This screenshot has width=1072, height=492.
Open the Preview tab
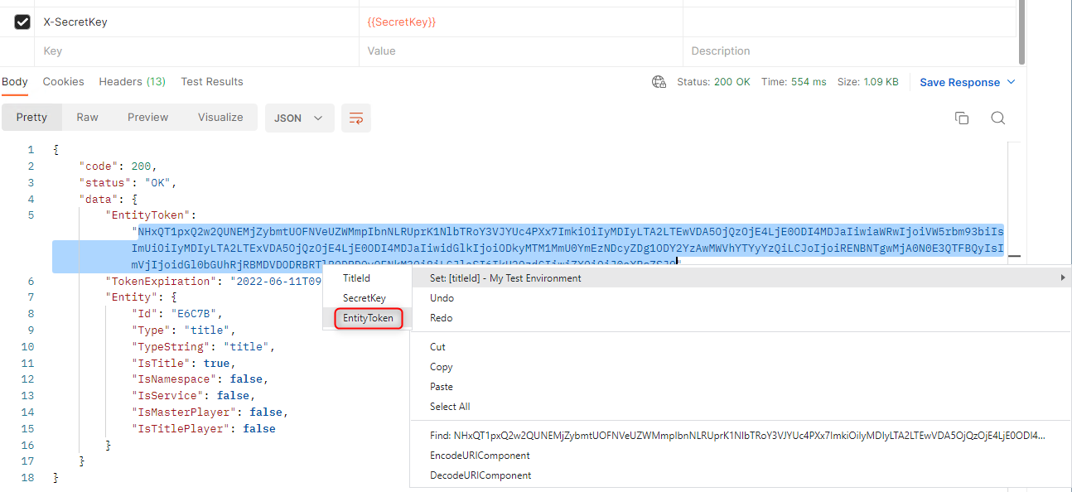tap(147, 117)
